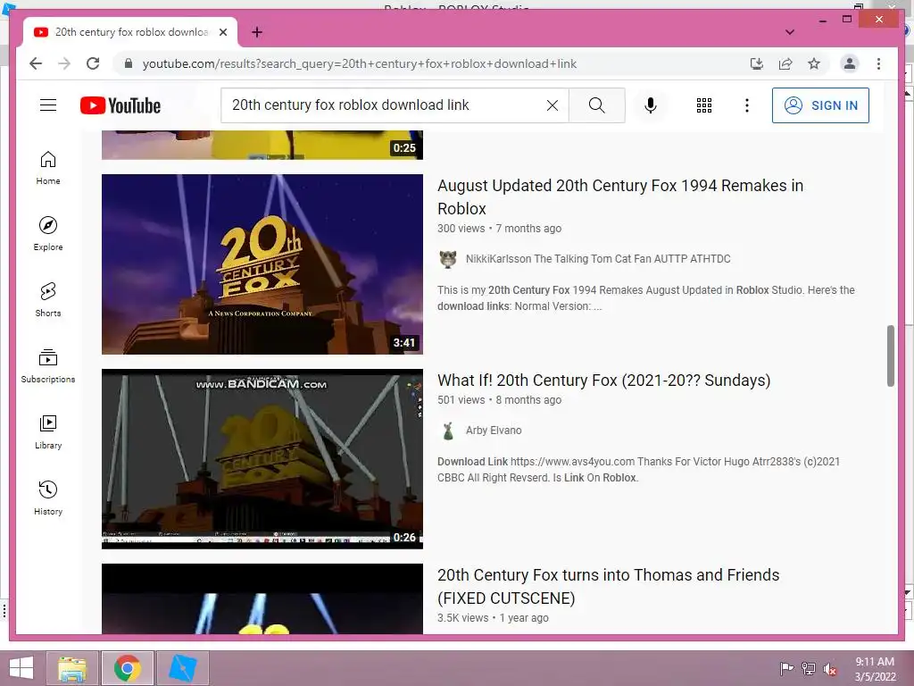Open a new tab
Image resolution: width=914 pixels, height=686 pixels.
pos(256,32)
